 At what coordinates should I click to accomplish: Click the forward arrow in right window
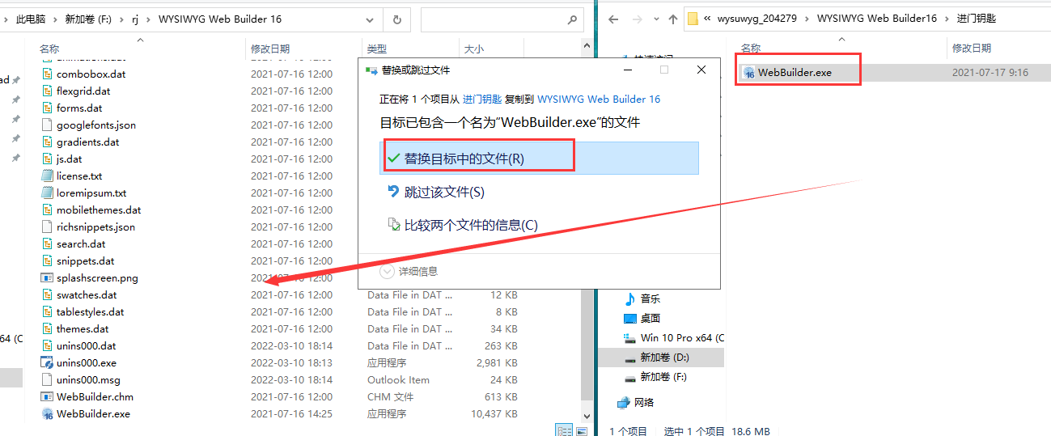point(636,19)
